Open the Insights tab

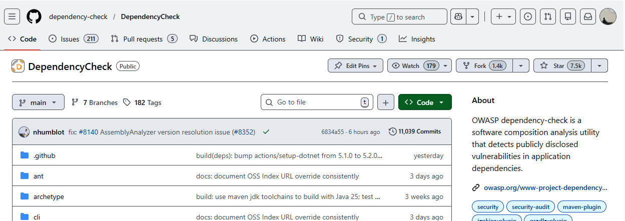coord(417,39)
